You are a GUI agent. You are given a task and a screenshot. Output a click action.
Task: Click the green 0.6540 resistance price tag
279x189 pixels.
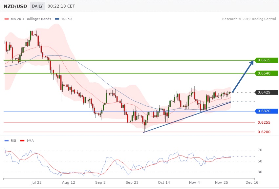tap(267, 73)
